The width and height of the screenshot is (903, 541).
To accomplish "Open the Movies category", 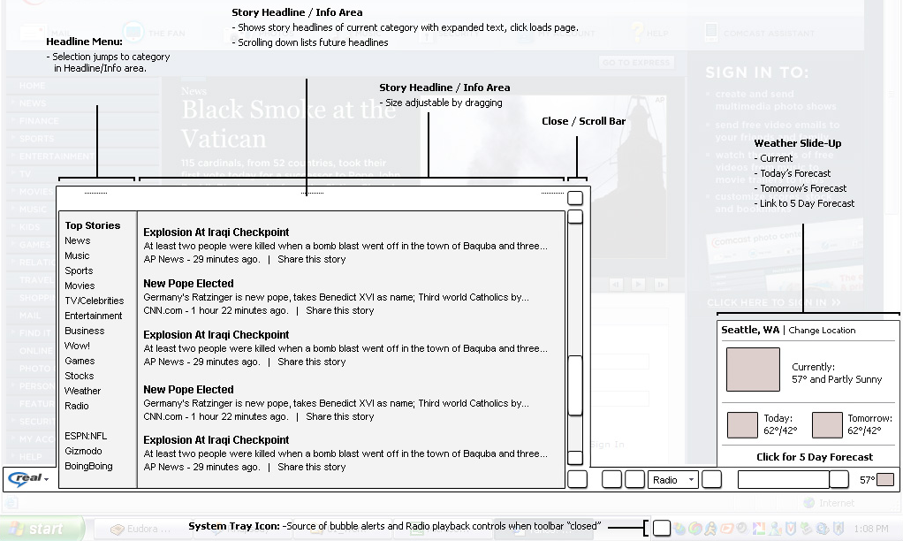I will 80,286.
